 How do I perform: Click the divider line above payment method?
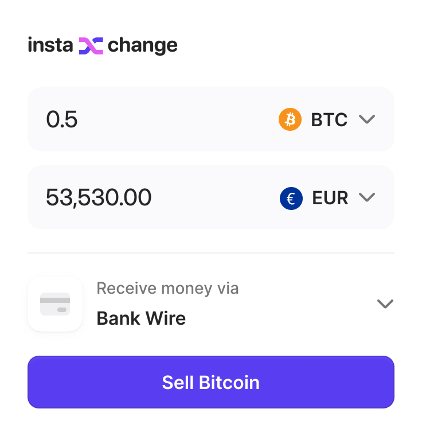(x=211, y=253)
